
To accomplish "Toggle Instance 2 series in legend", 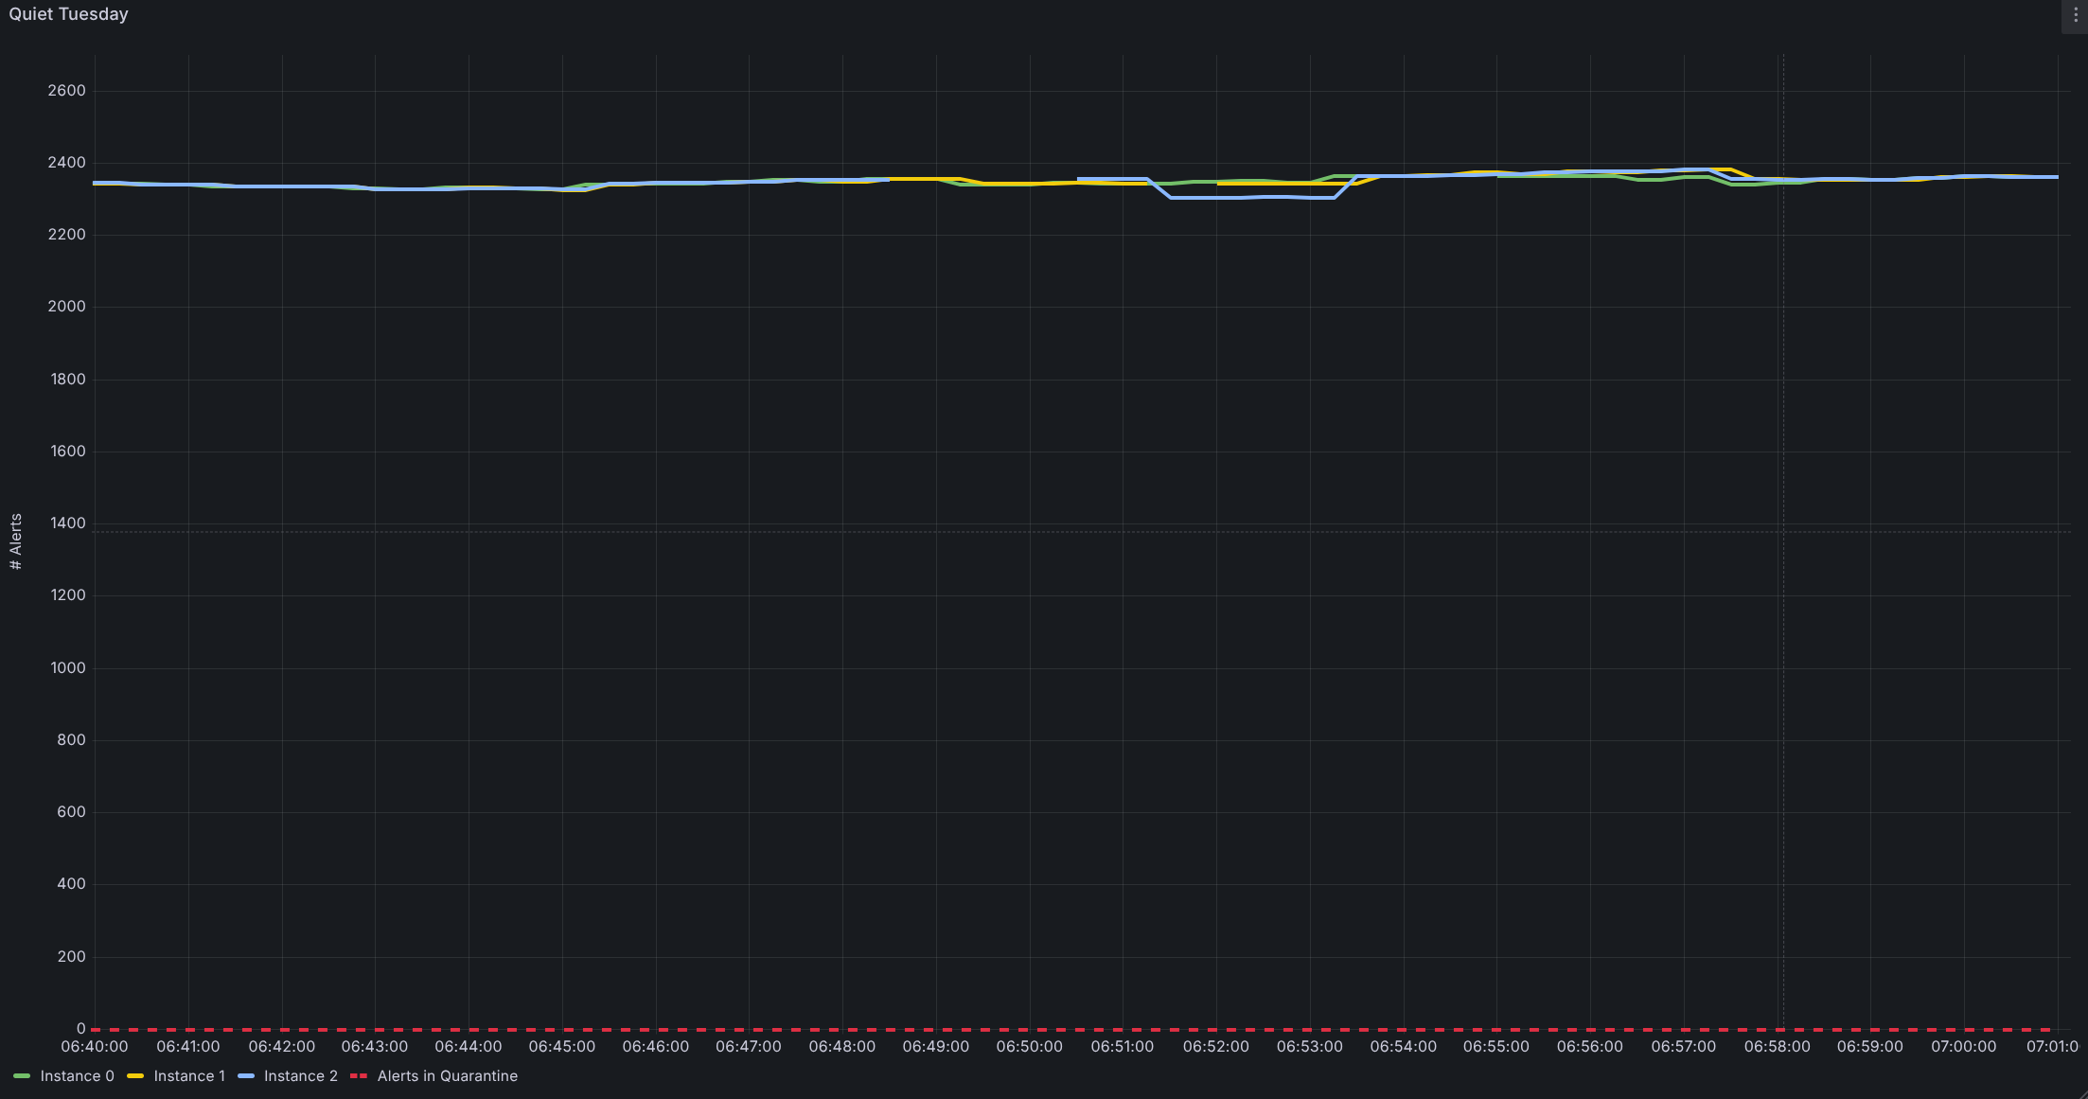I will click(x=300, y=1076).
